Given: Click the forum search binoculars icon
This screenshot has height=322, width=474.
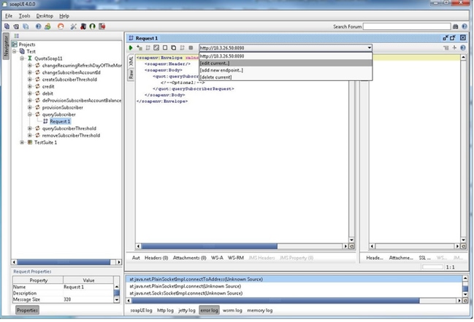Looking at the screenshot, I should pos(456,26).
